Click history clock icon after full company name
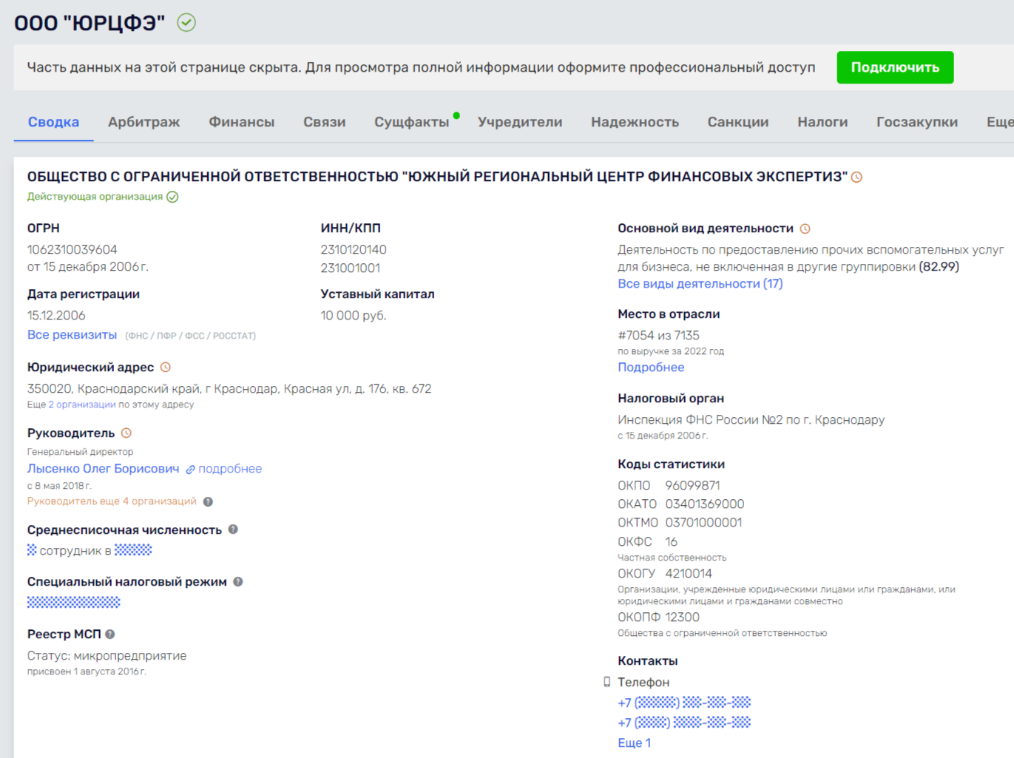Screen dimensions: 1014x758 point(856,177)
